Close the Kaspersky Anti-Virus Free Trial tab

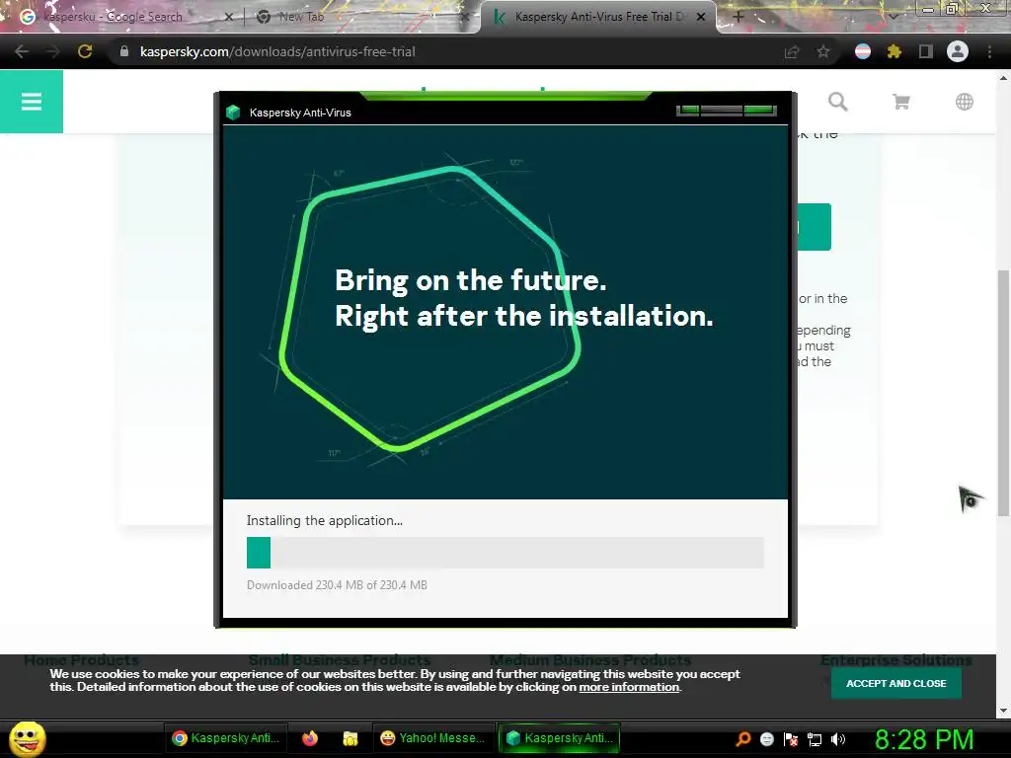tap(701, 17)
